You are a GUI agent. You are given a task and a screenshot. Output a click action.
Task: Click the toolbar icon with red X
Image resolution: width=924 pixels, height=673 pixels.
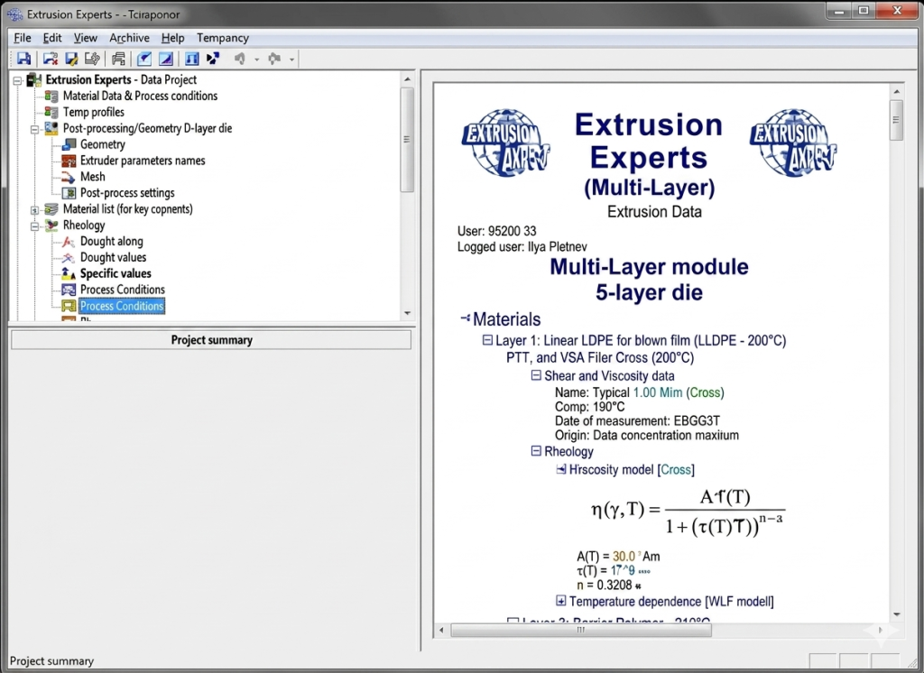[x=51, y=59]
